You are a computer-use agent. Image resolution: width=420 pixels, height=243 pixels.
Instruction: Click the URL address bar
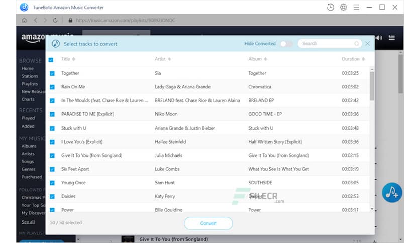click(x=126, y=20)
